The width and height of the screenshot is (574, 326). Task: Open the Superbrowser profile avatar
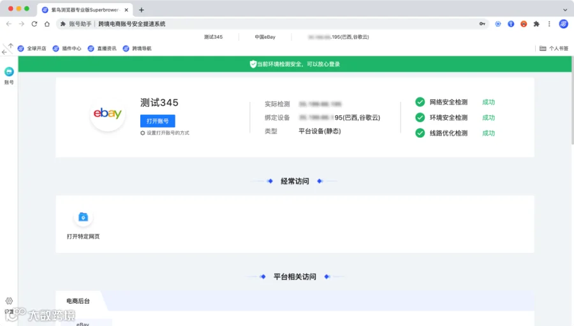pos(563,24)
